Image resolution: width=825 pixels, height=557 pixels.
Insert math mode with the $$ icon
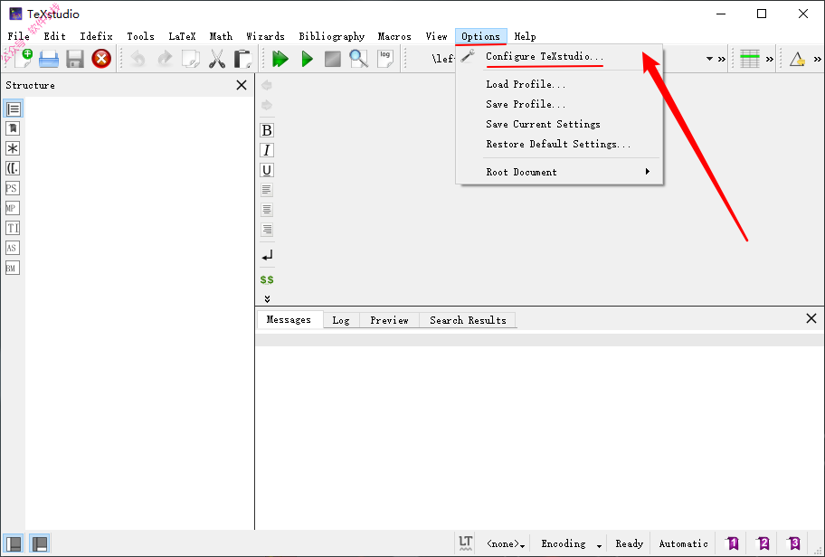tap(267, 279)
